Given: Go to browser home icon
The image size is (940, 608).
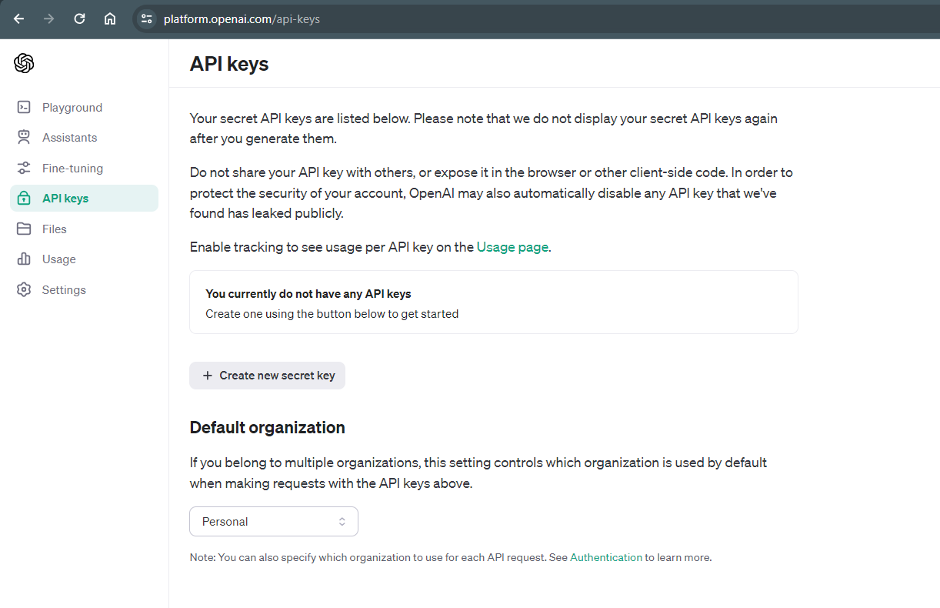Looking at the screenshot, I should [x=110, y=19].
